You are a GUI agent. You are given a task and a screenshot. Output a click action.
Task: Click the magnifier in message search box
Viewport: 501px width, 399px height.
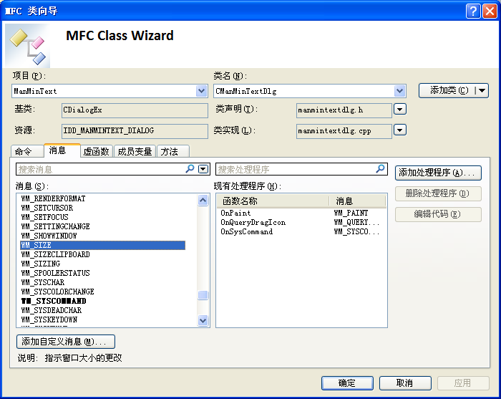pos(190,168)
